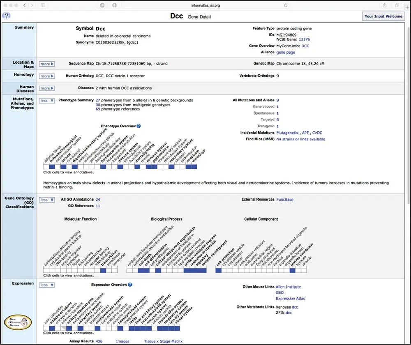Toggle the Safari sidebar
The height and width of the screenshot is (345, 411).
pyautogui.click(x=43, y=5)
